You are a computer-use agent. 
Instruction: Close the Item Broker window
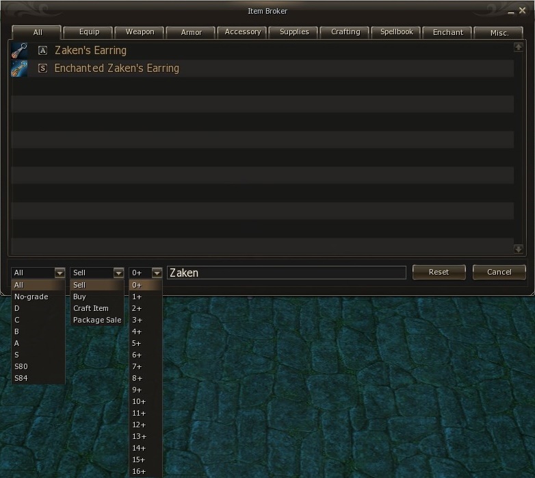(x=523, y=11)
